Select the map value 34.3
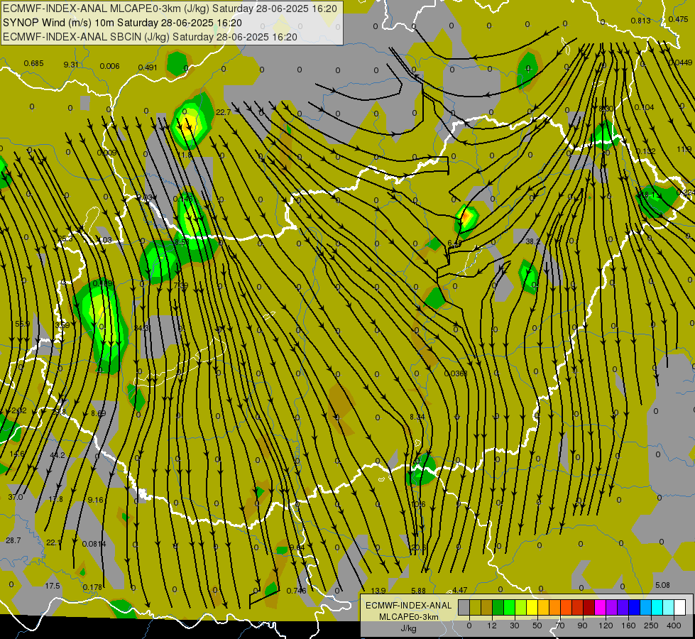 click(x=141, y=328)
